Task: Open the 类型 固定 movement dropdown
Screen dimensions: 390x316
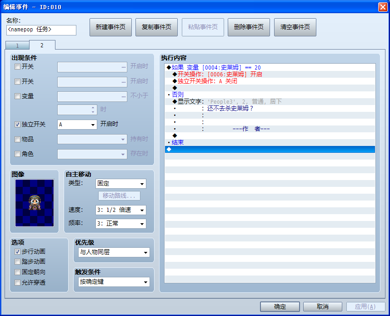Action: click(x=120, y=184)
